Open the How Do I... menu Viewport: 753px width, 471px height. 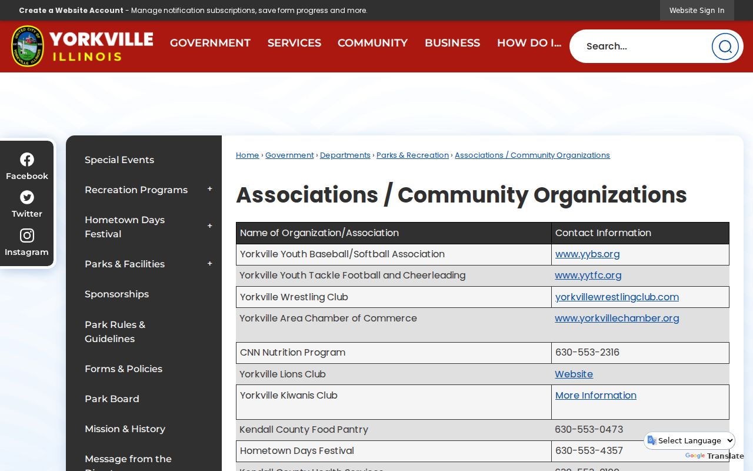click(x=529, y=43)
